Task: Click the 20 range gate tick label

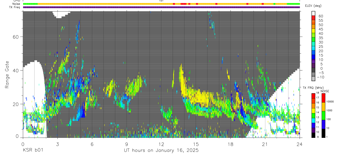Action: click(15, 104)
